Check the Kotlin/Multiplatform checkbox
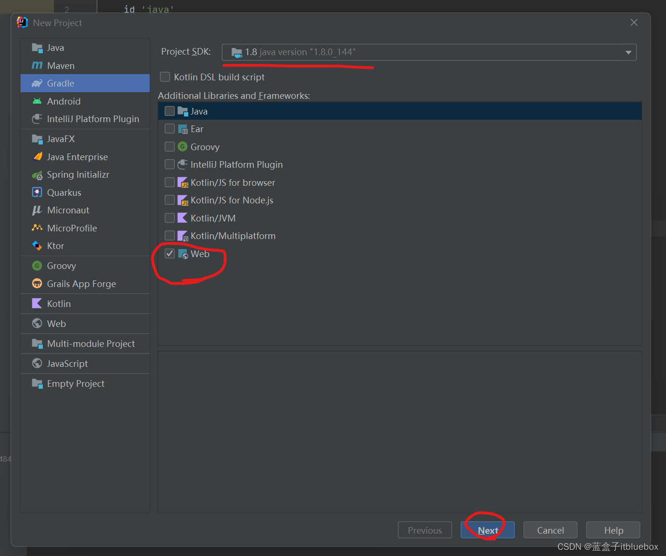Image resolution: width=666 pixels, height=556 pixels. tap(170, 236)
